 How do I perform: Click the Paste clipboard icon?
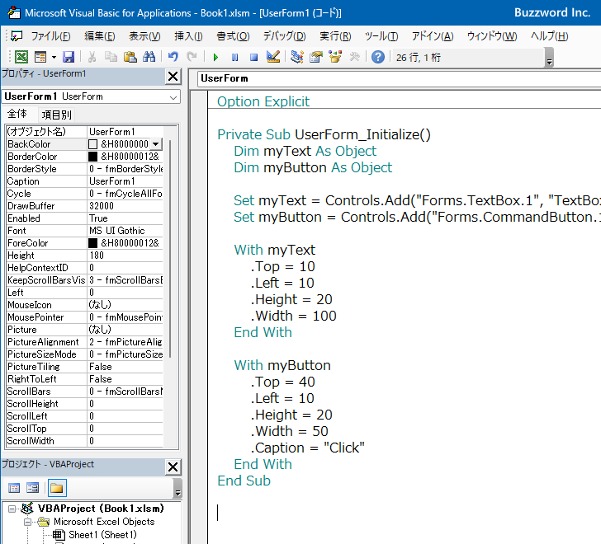tap(130, 57)
